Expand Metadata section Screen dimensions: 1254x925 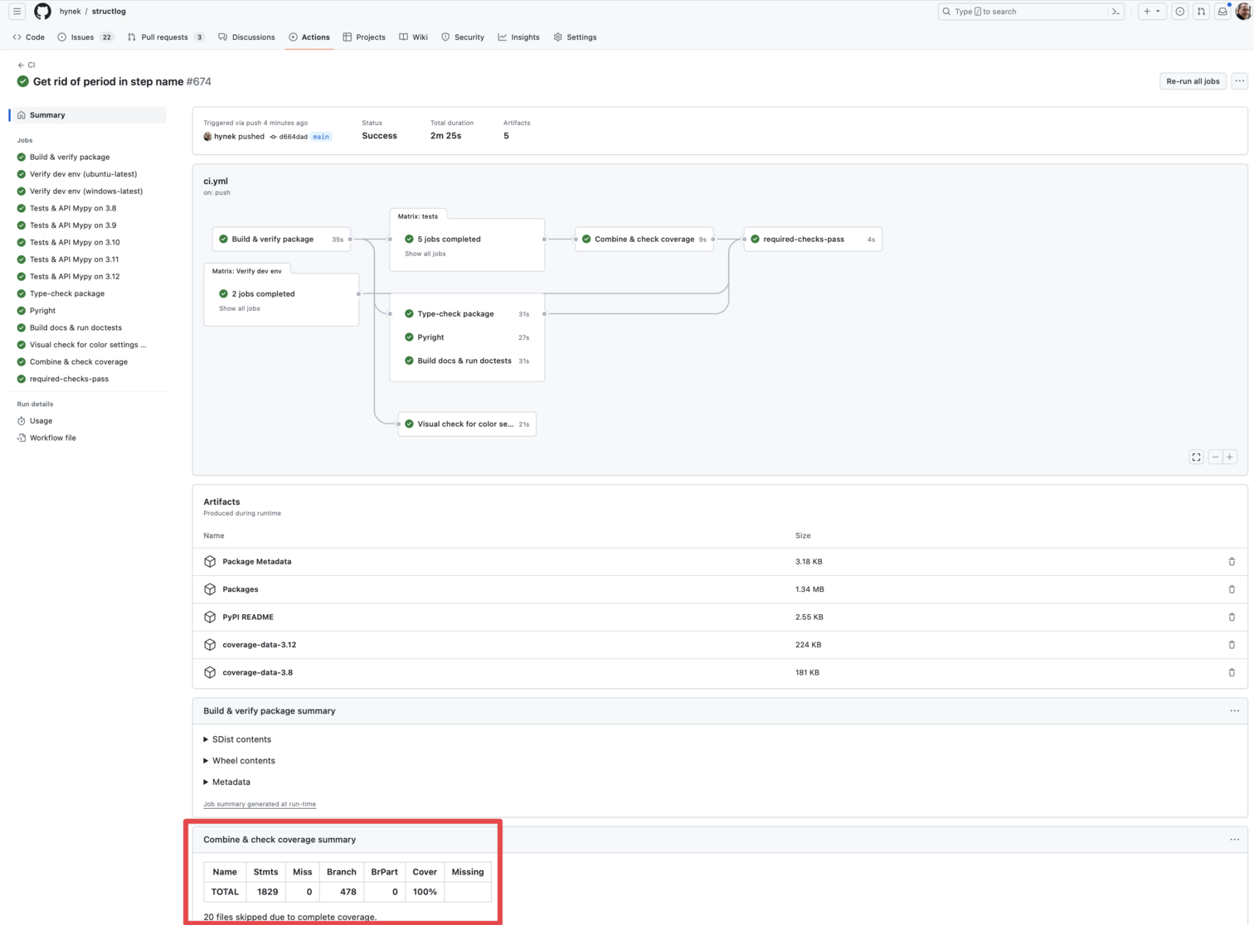(226, 782)
